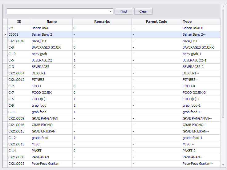Click the Peco-Peco Gunkan name cell
Image resolution: width=227 pixels, height=170 pixels.
(x=52, y=164)
